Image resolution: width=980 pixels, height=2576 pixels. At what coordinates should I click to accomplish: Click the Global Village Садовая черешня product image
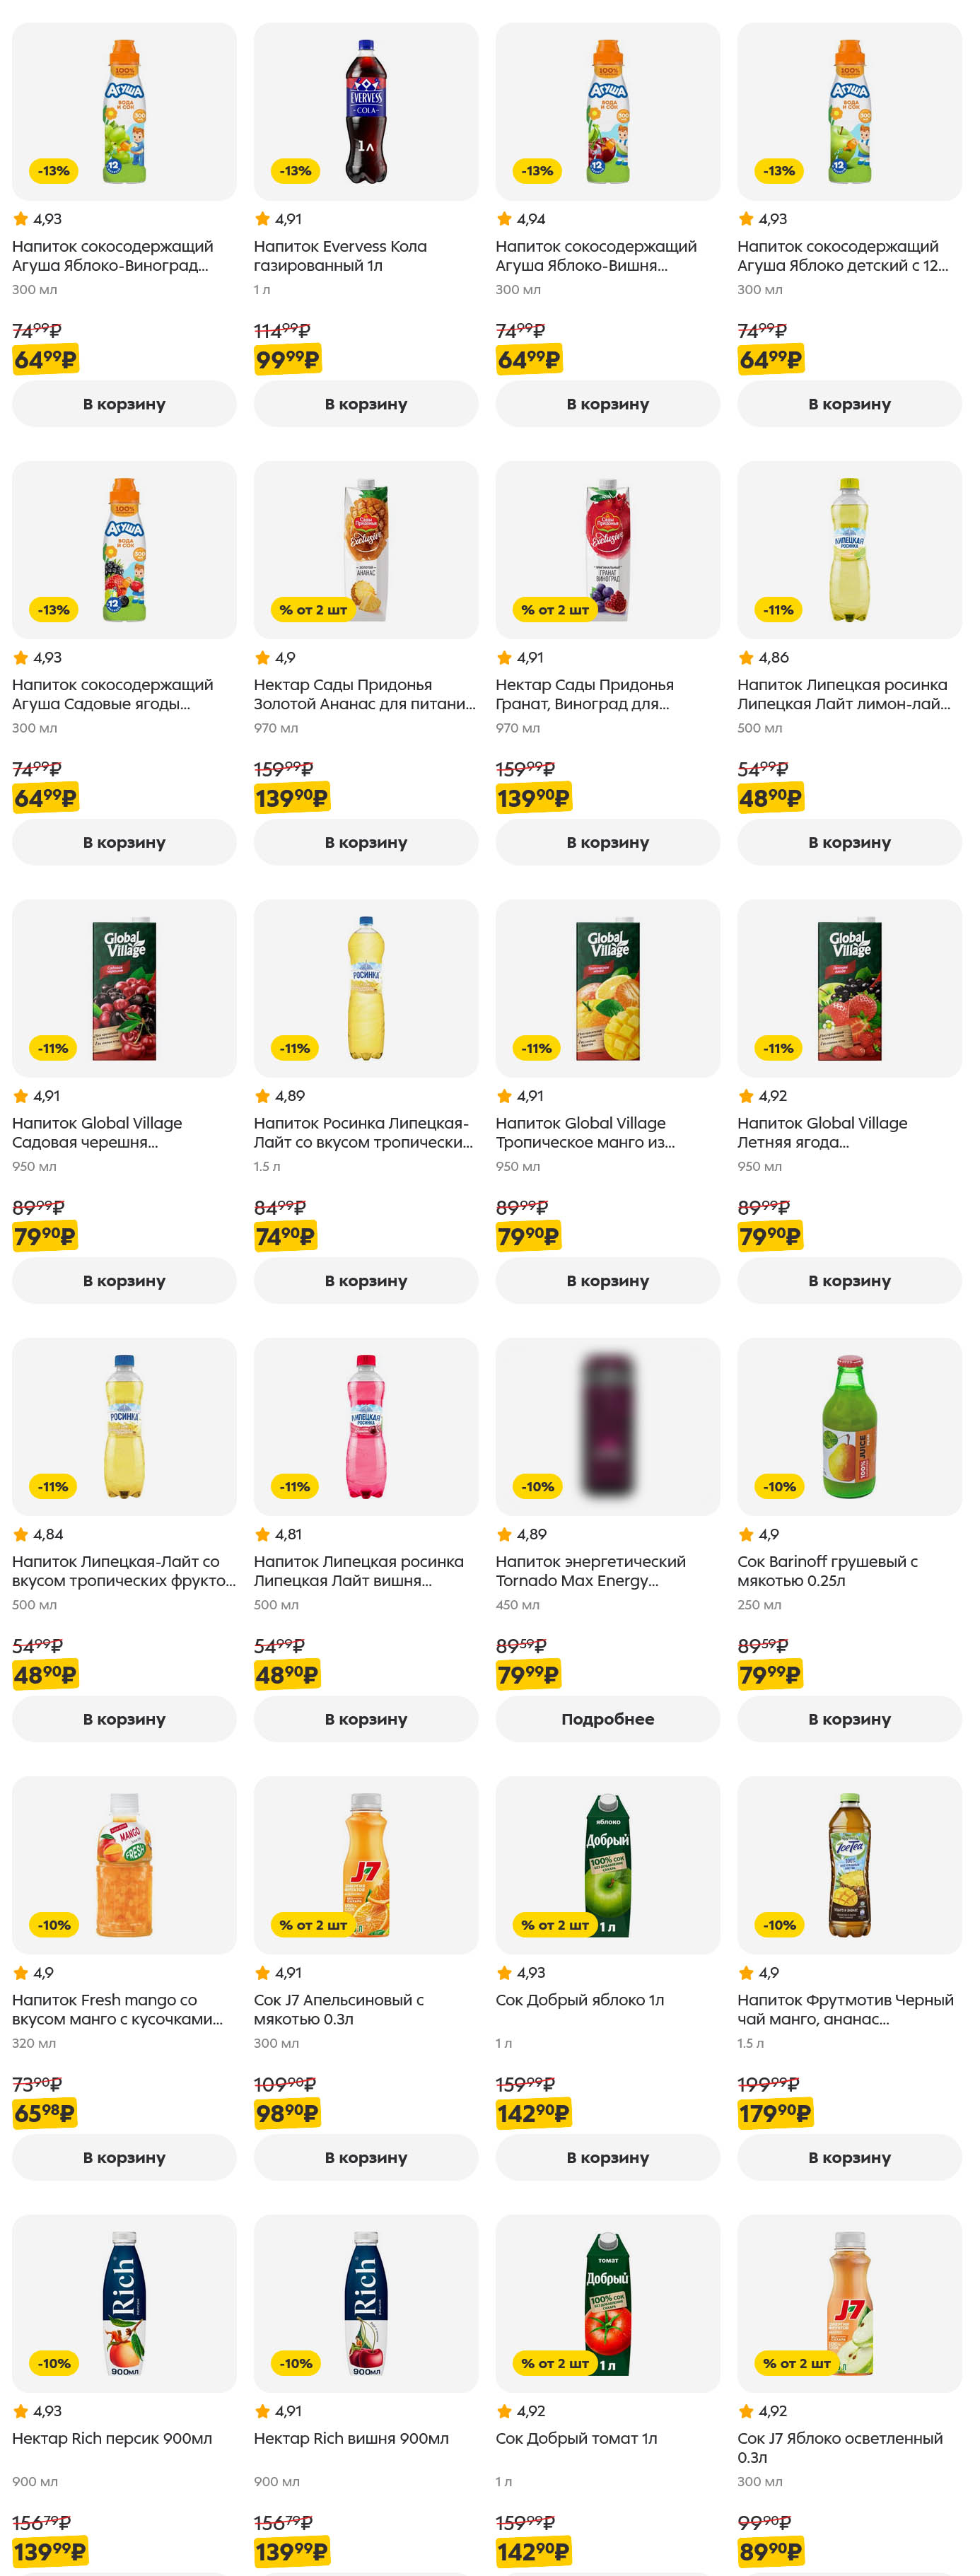pos(124,988)
